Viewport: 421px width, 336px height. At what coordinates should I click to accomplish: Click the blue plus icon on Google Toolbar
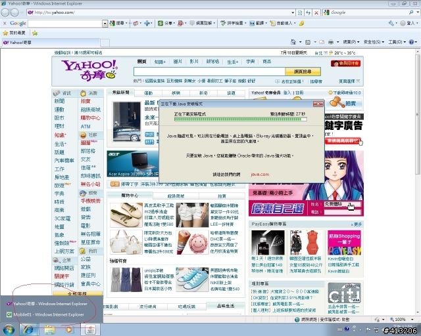coord(147,24)
